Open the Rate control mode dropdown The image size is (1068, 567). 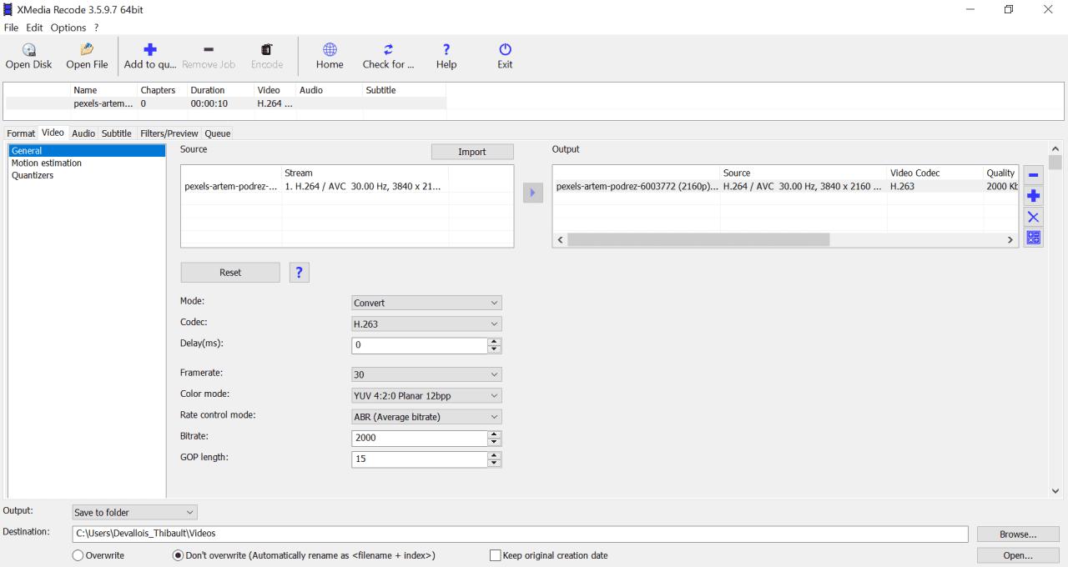tap(426, 417)
